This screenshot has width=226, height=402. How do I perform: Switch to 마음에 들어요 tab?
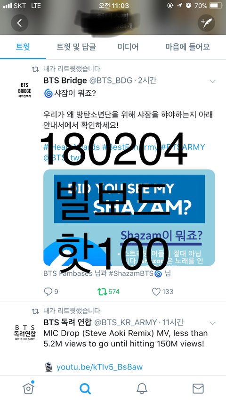pos(187,47)
